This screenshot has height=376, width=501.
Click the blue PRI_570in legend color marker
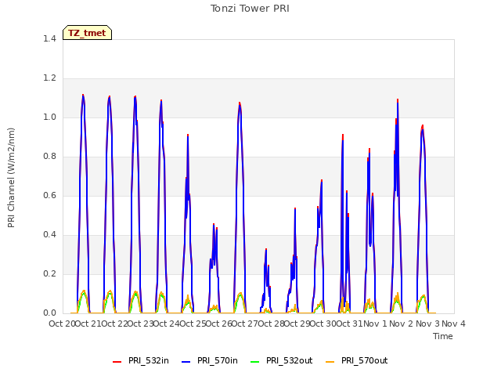pyautogui.click(x=186, y=362)
